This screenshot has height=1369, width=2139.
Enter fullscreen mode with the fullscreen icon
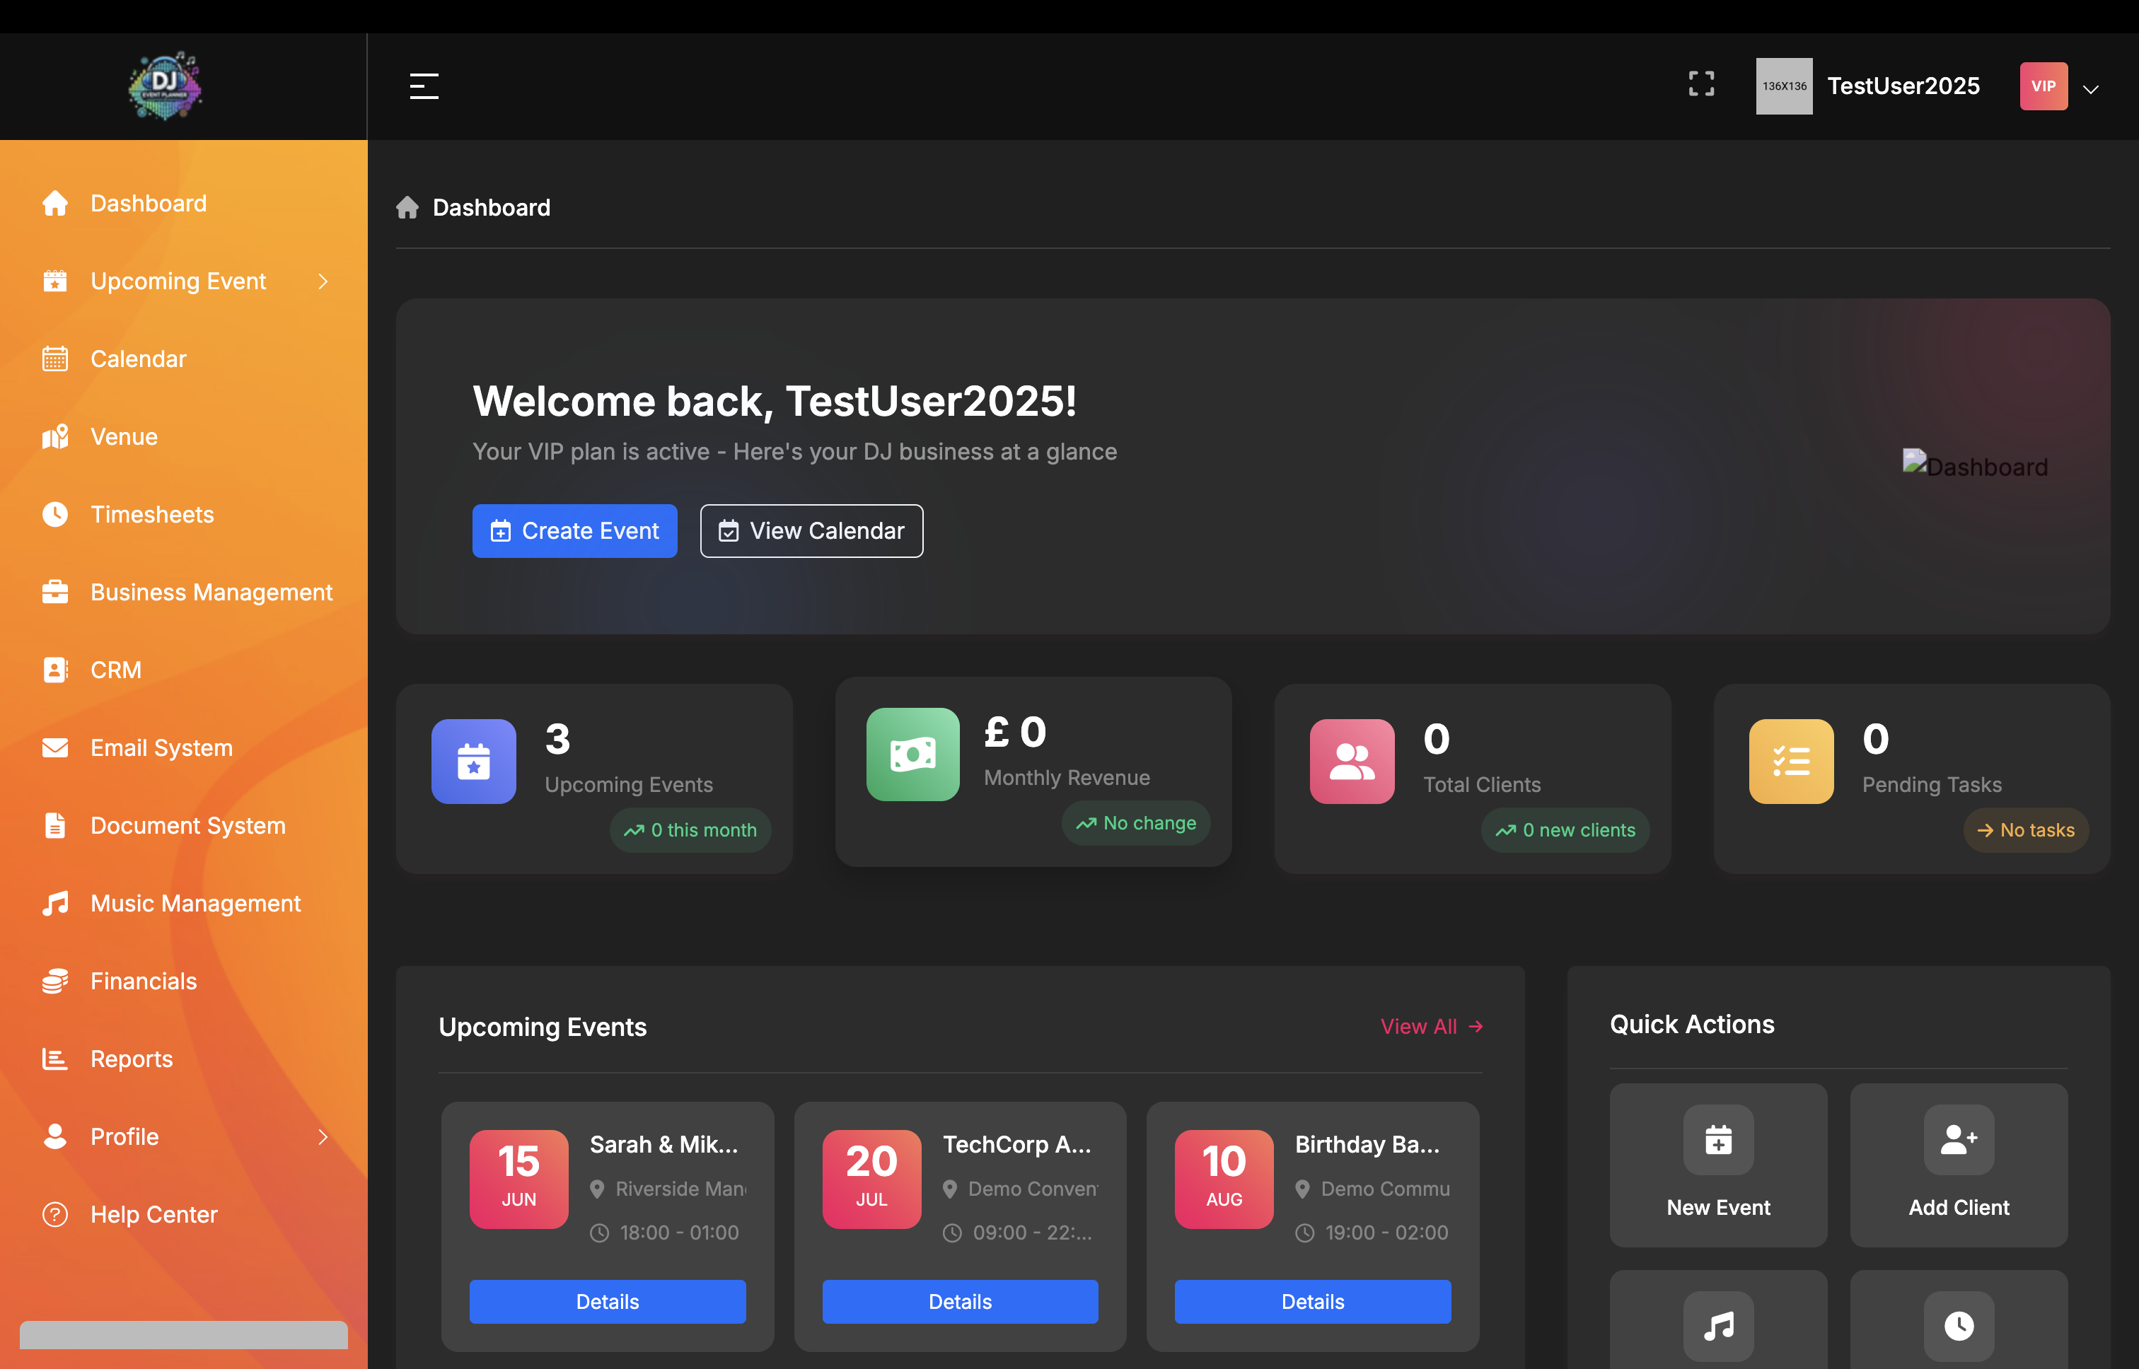tap(1700, 84)
